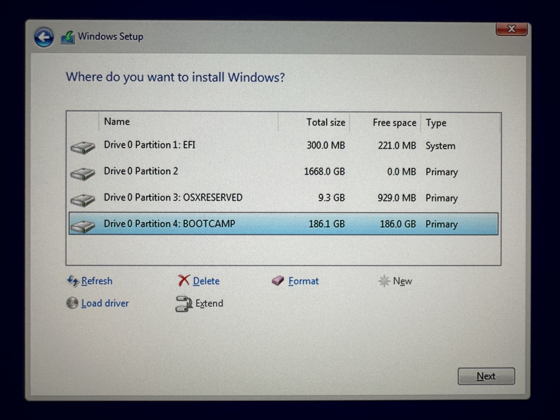
Task: Click the drive icon for OSXRESERVED partition
Action: [83, 200]
